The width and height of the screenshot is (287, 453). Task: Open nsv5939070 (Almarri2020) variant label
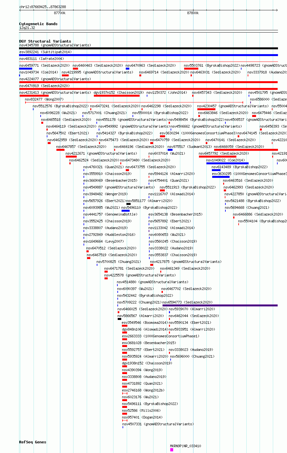click(192, 309)
